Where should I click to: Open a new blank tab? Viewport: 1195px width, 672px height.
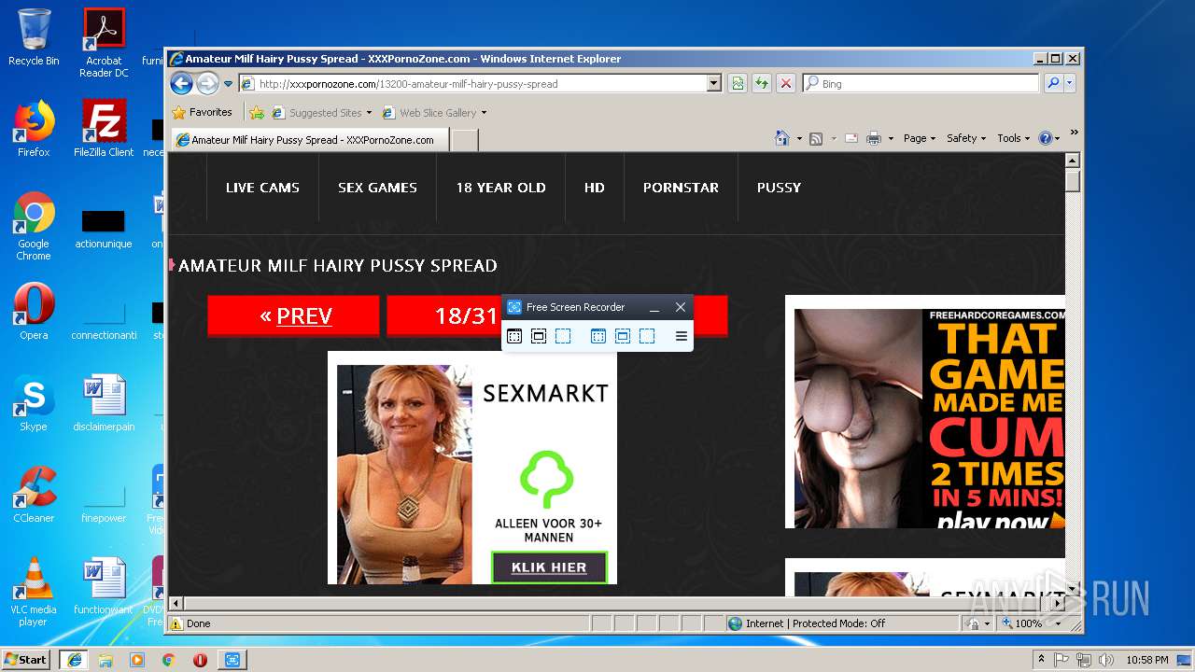click(x=465, y=140)
